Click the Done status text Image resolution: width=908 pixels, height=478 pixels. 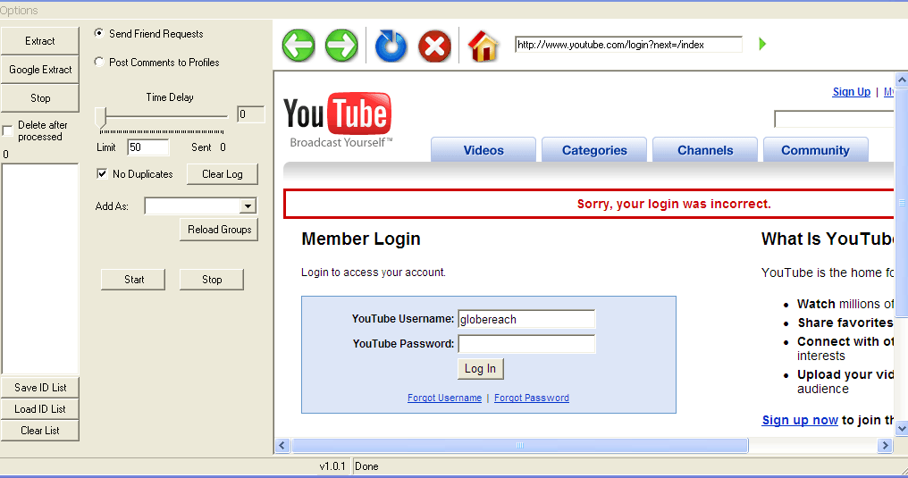(x=366, y=466)
